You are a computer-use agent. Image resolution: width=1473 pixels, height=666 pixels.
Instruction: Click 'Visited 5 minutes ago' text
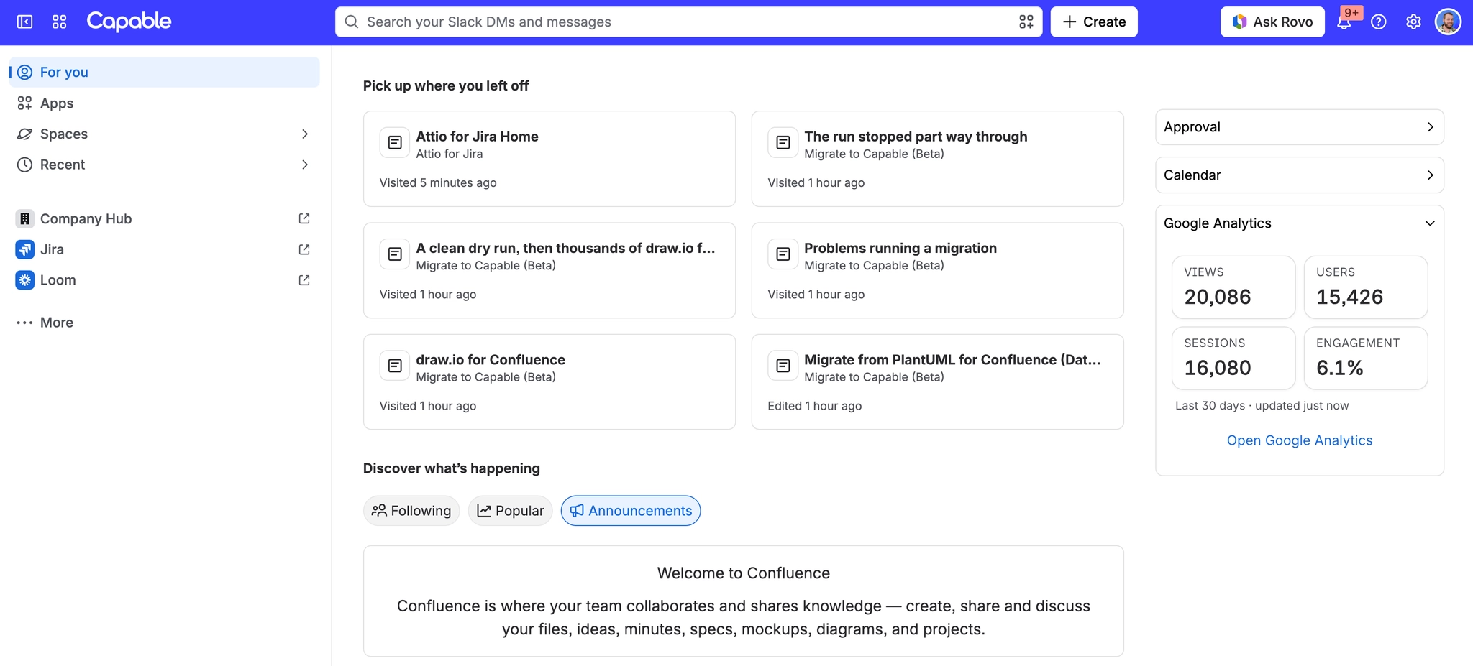coord(438,183)
